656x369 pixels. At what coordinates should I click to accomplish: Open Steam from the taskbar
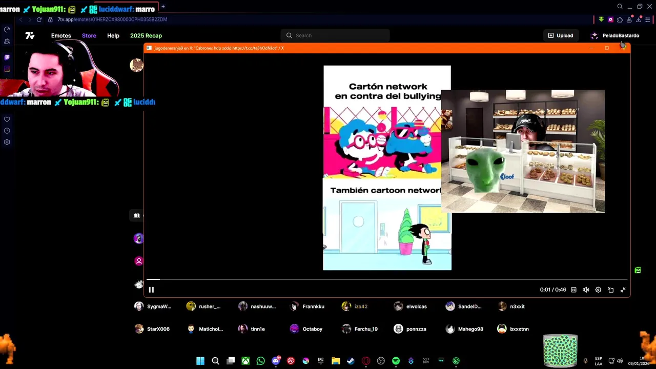point(351,361)
